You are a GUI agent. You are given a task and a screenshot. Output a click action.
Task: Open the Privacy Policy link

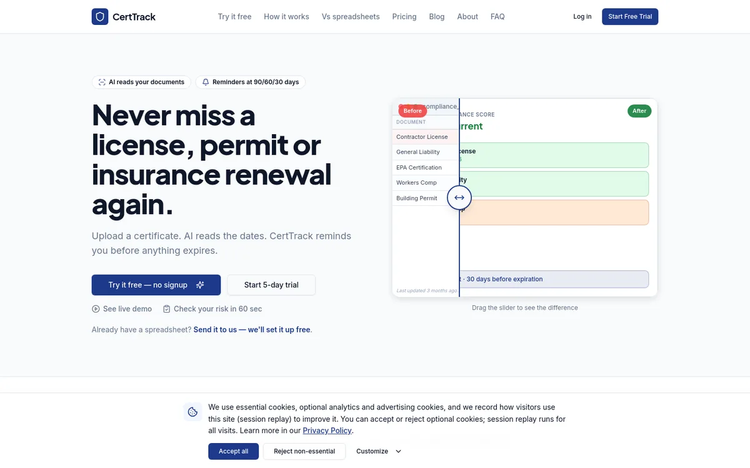click(x=327, y=431)
